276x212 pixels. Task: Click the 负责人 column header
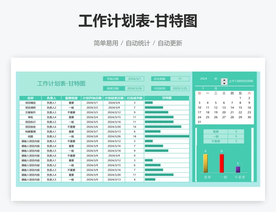coord(51,98)
